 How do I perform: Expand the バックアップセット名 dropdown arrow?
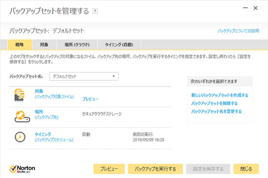(113, 76)
